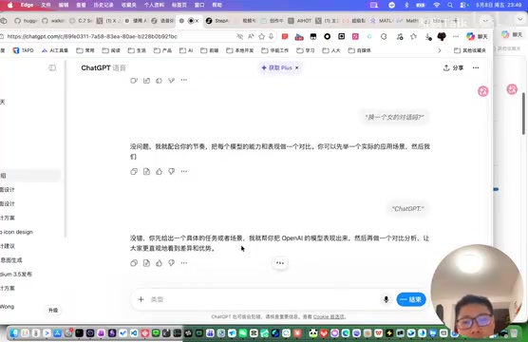
Task: Open sidebar chat ending with 3.5发布
Action: click(16, 274)
